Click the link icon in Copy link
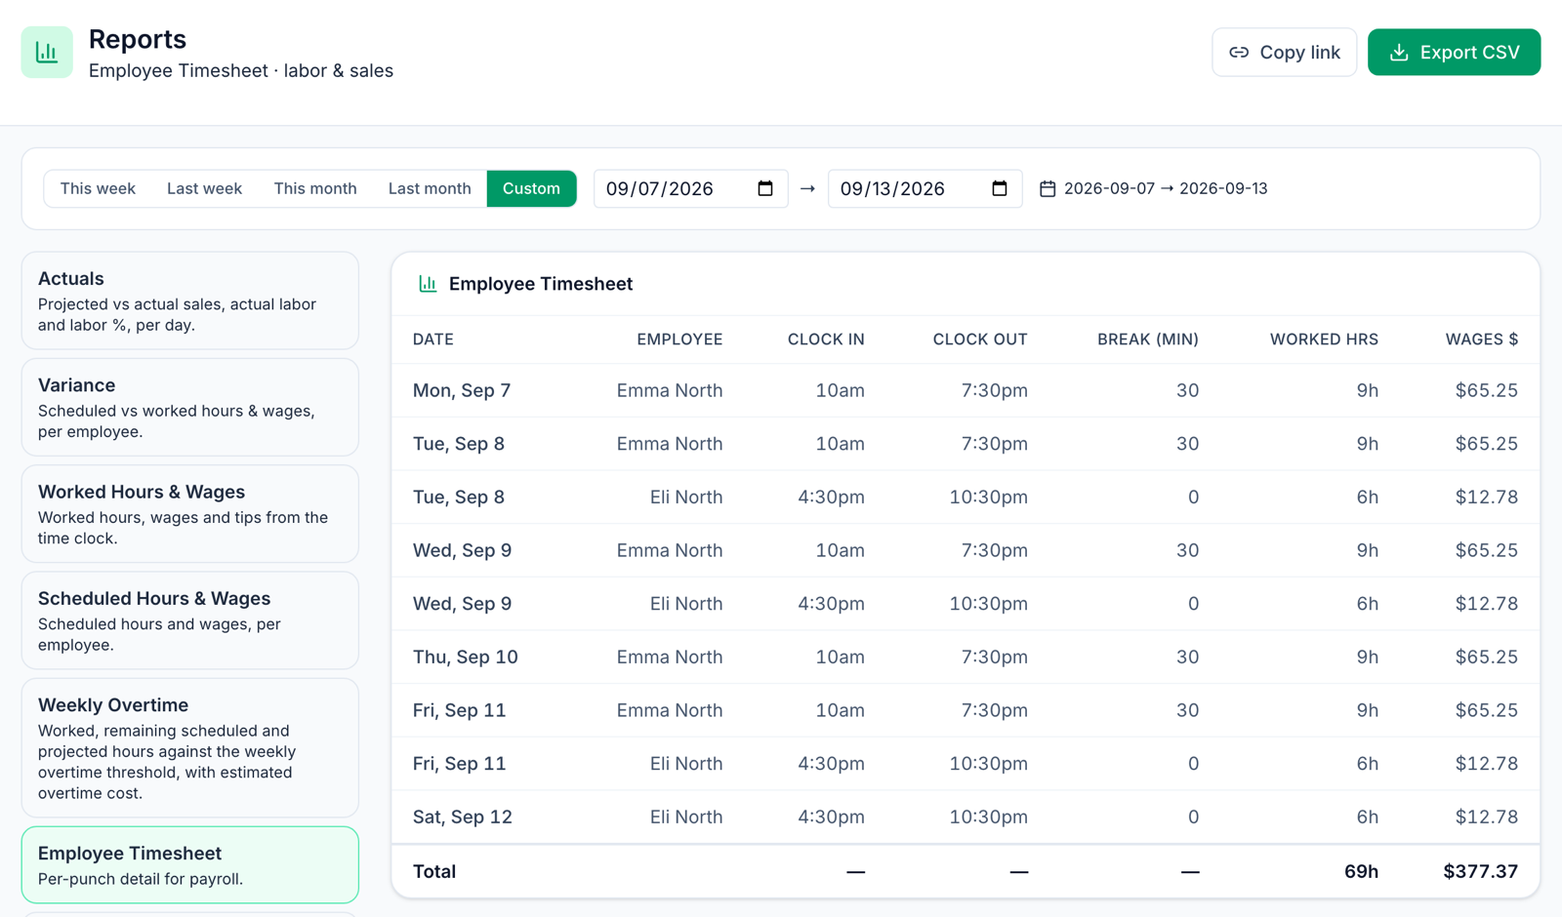Viewport: 1562px width, 917px height. click(1239, 53)
